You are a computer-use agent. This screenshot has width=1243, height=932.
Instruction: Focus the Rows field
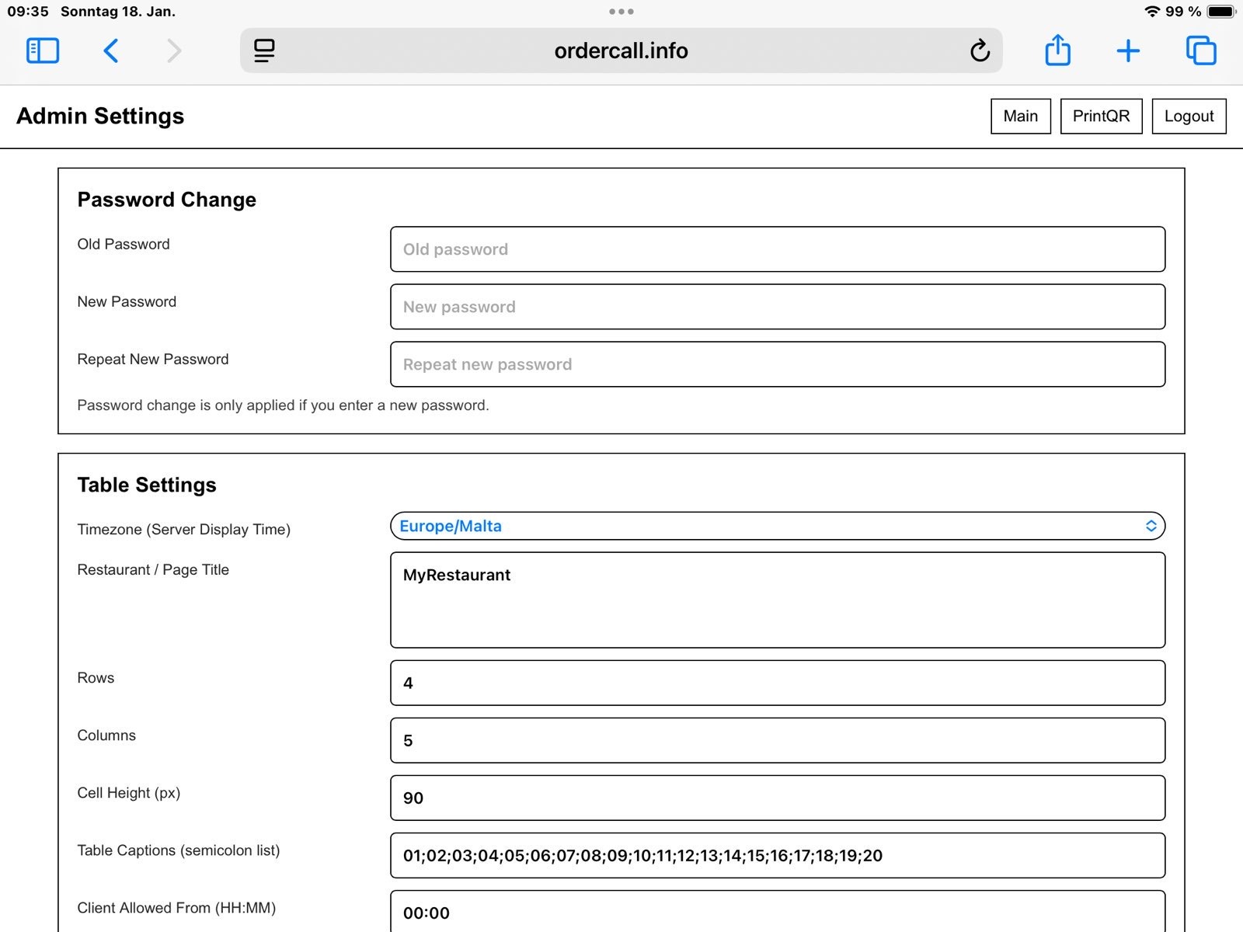[x=777, y=683]
